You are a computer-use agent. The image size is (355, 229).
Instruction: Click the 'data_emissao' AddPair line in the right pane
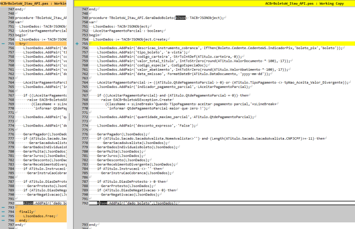coord(184,74)
